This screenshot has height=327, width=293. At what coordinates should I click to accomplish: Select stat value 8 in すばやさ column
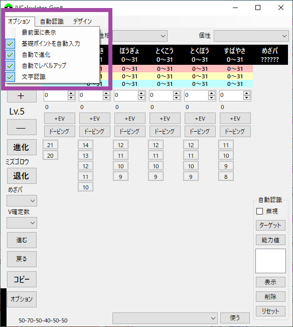[x=226, y=177]
